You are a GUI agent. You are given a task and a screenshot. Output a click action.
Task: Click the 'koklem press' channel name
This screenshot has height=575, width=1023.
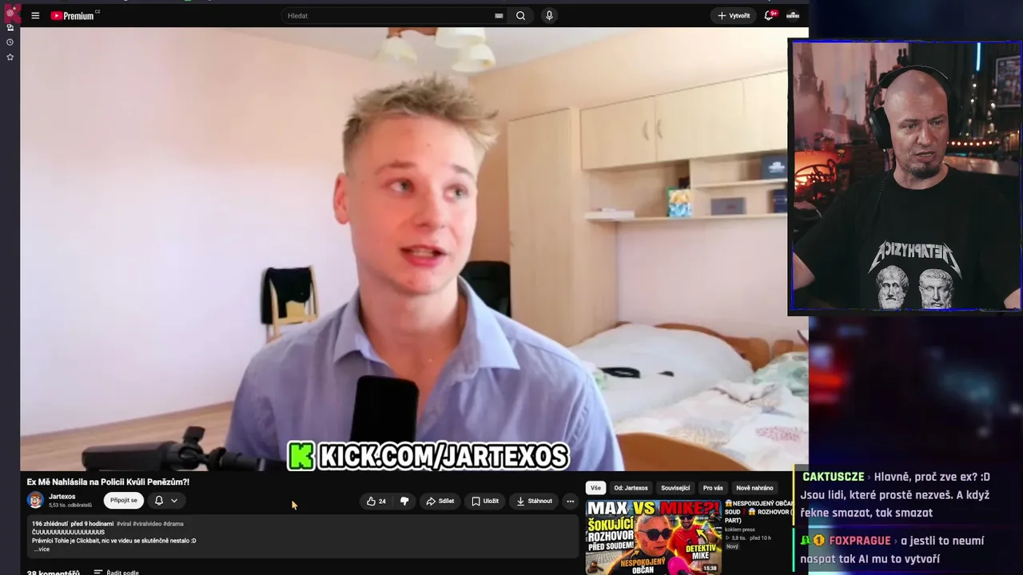[740, 529]
